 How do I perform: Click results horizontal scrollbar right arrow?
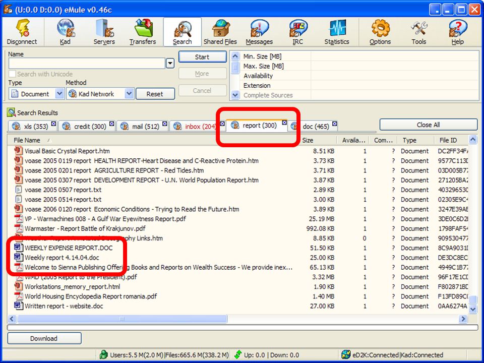click(463, 319)
